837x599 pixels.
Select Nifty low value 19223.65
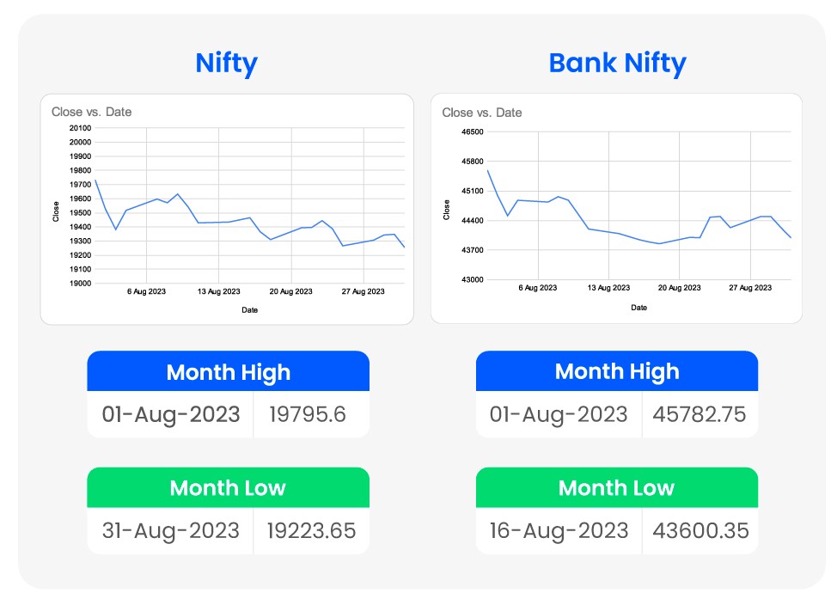coord(312,530)
